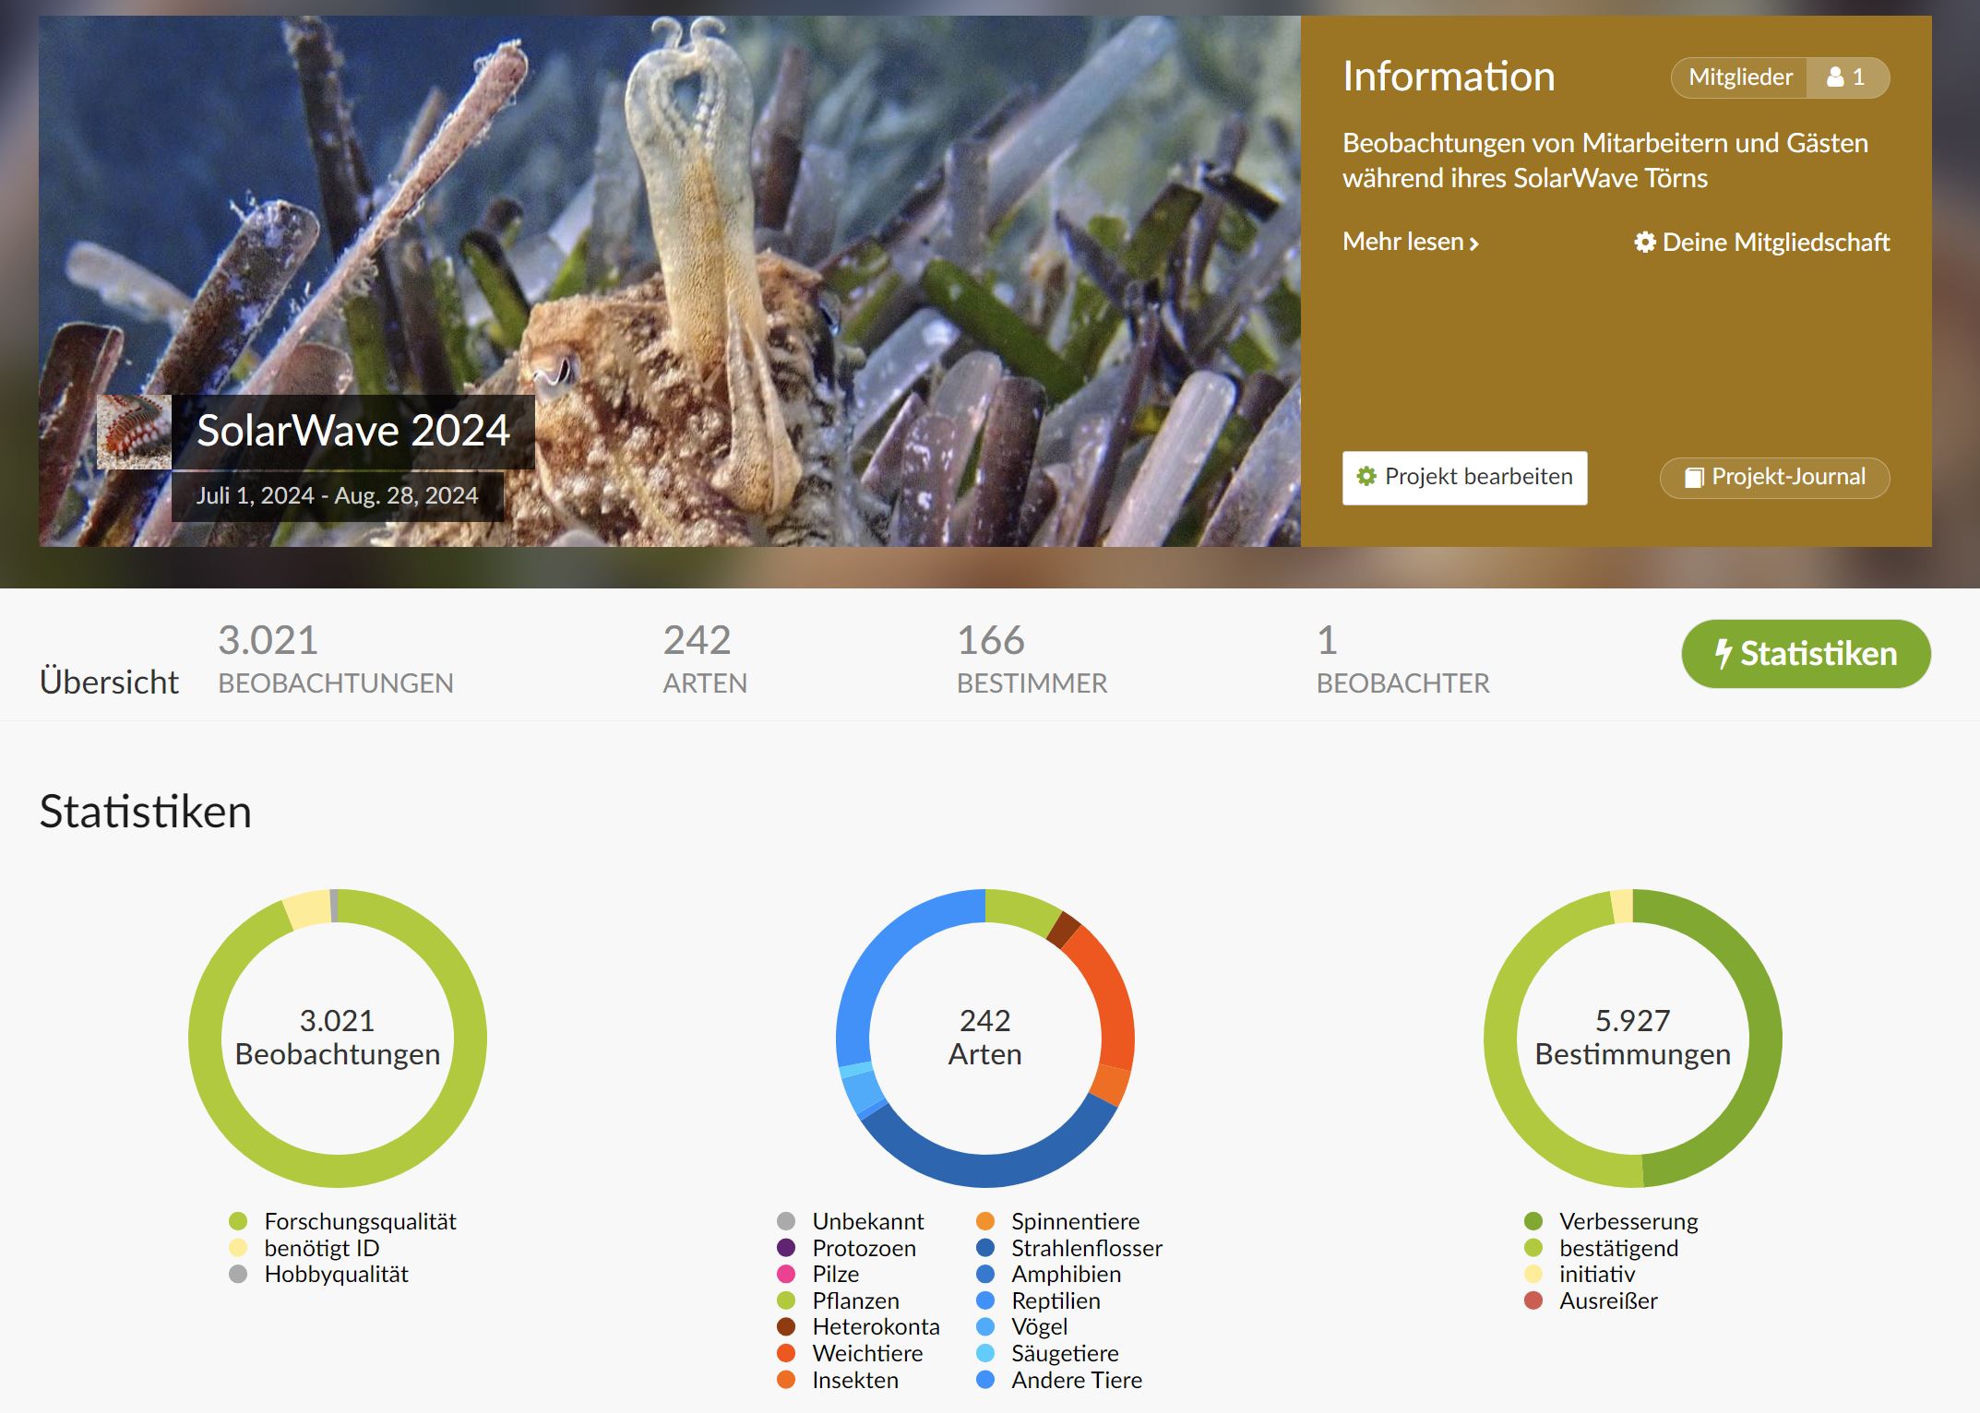Click the Ausreißer red legend dot
The height and width of the screenshot is (1413, 1980).
pos(1533,1300)
